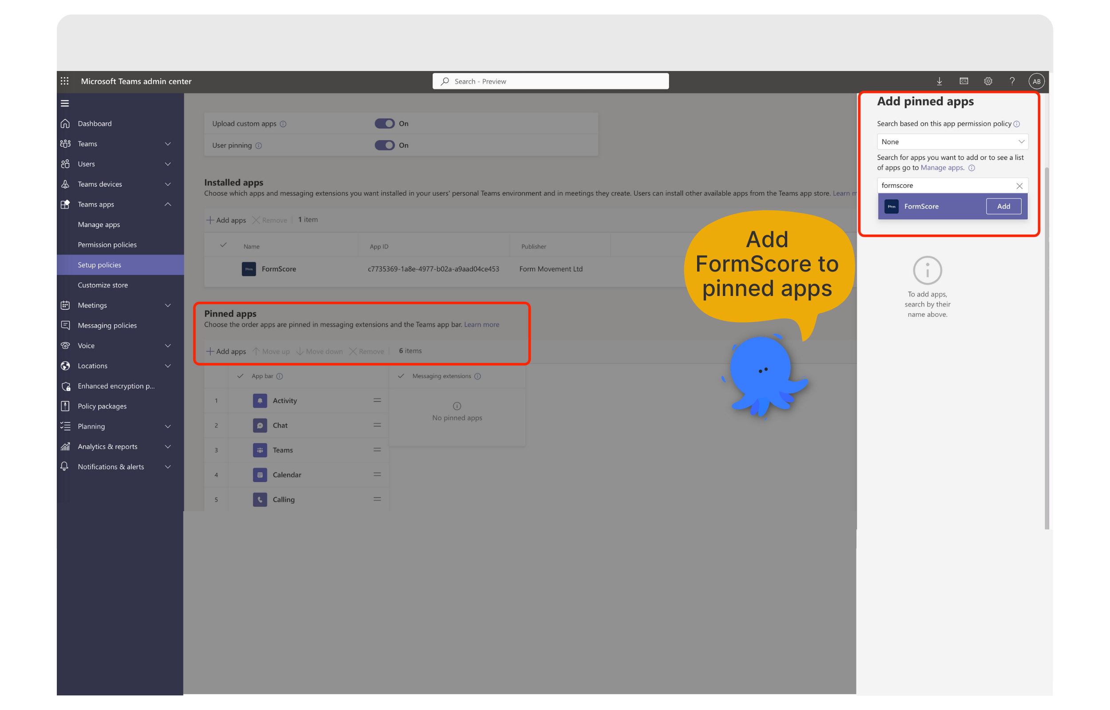Select all App bar items checkmark

(240, 376)
